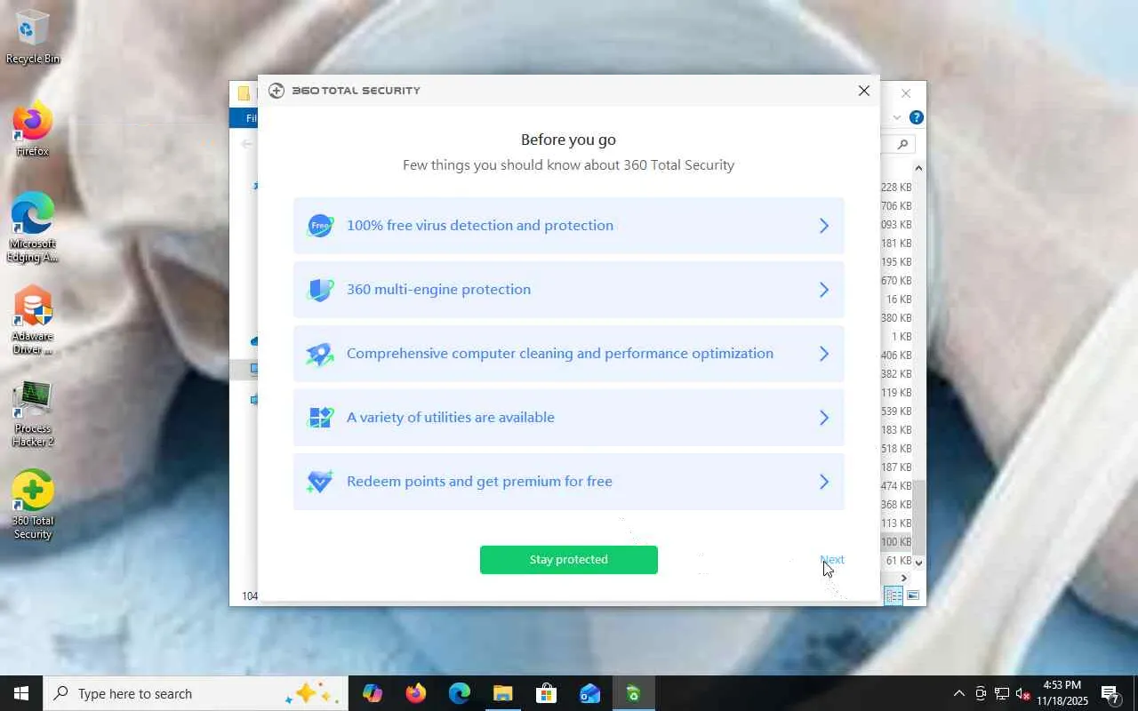Click File Explorer horizontal scroll right arrow
The height and width of the screenshot is (711, 1138).
[x=905, y=578]
